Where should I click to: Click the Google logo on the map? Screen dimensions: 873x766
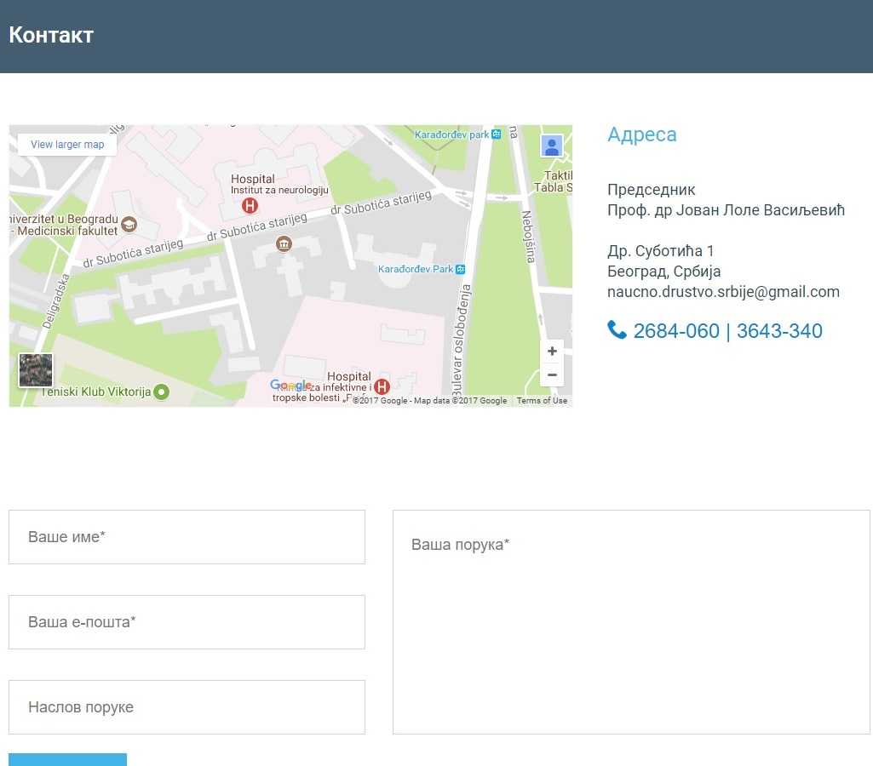click(290, 386)
